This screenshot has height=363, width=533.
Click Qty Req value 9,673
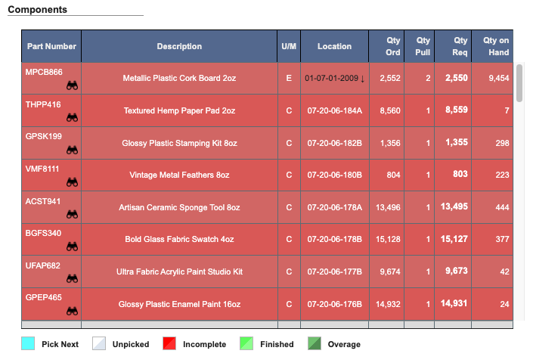(x=457, y=271)
